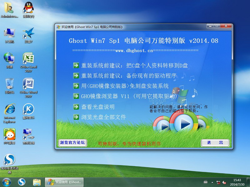This screenshot has height=187, width=250.
Task: Open the Internet Explorer desktop icon
Action: [x=9, y=113]
